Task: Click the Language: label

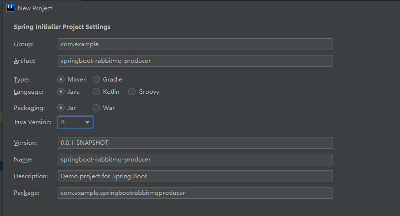Action: click(x=29, y=92)
